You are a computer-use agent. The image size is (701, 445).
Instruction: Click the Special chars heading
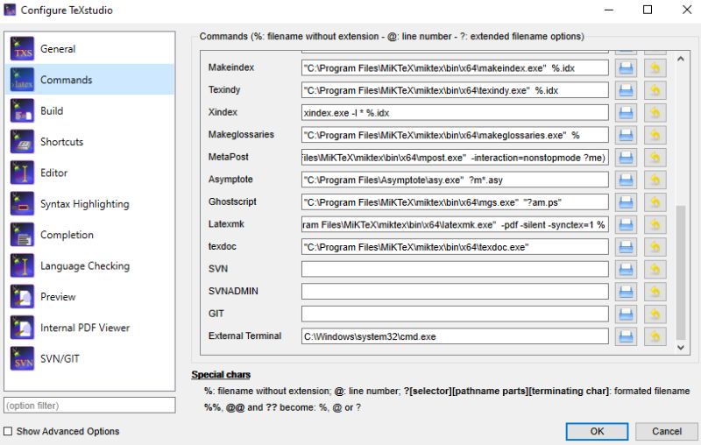[221, 374]
